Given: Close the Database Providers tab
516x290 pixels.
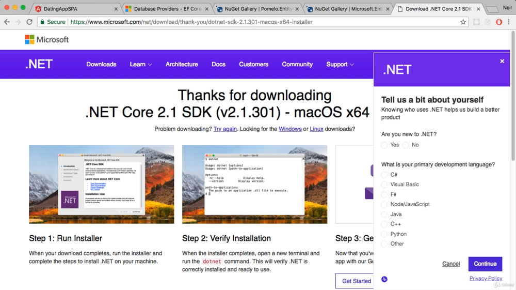Looking at the screenshot, I should click(207, 9).
